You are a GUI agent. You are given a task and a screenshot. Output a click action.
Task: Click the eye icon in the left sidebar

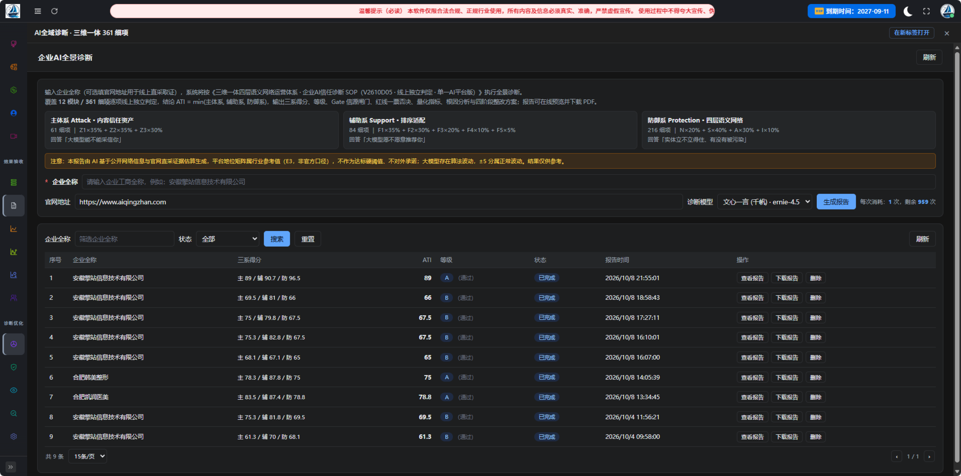click(x=14, y=390)
